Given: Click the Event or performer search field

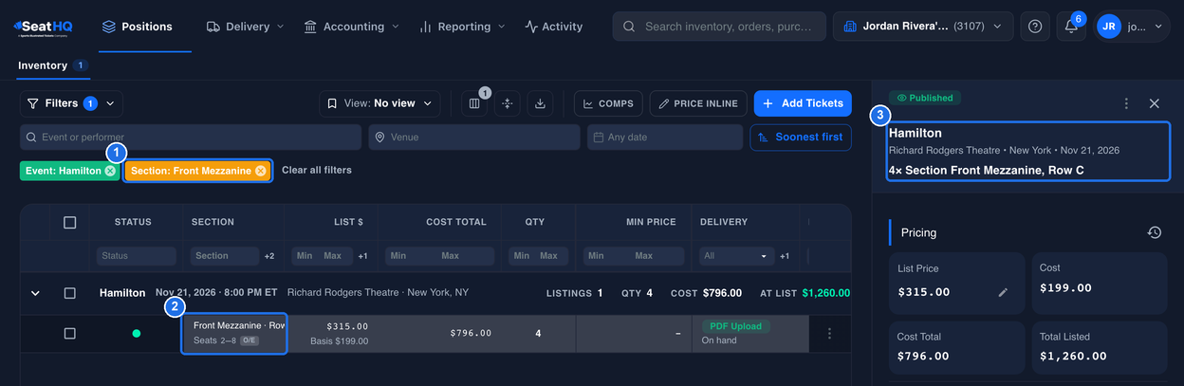Looking at the screenshot, I should pos(191,137).
